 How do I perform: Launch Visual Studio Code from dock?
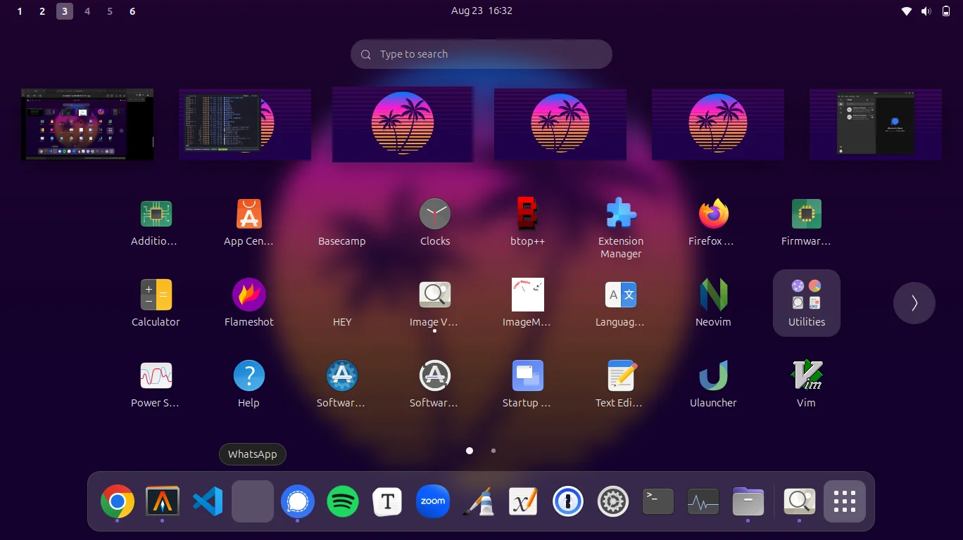(x=208, y=502)
